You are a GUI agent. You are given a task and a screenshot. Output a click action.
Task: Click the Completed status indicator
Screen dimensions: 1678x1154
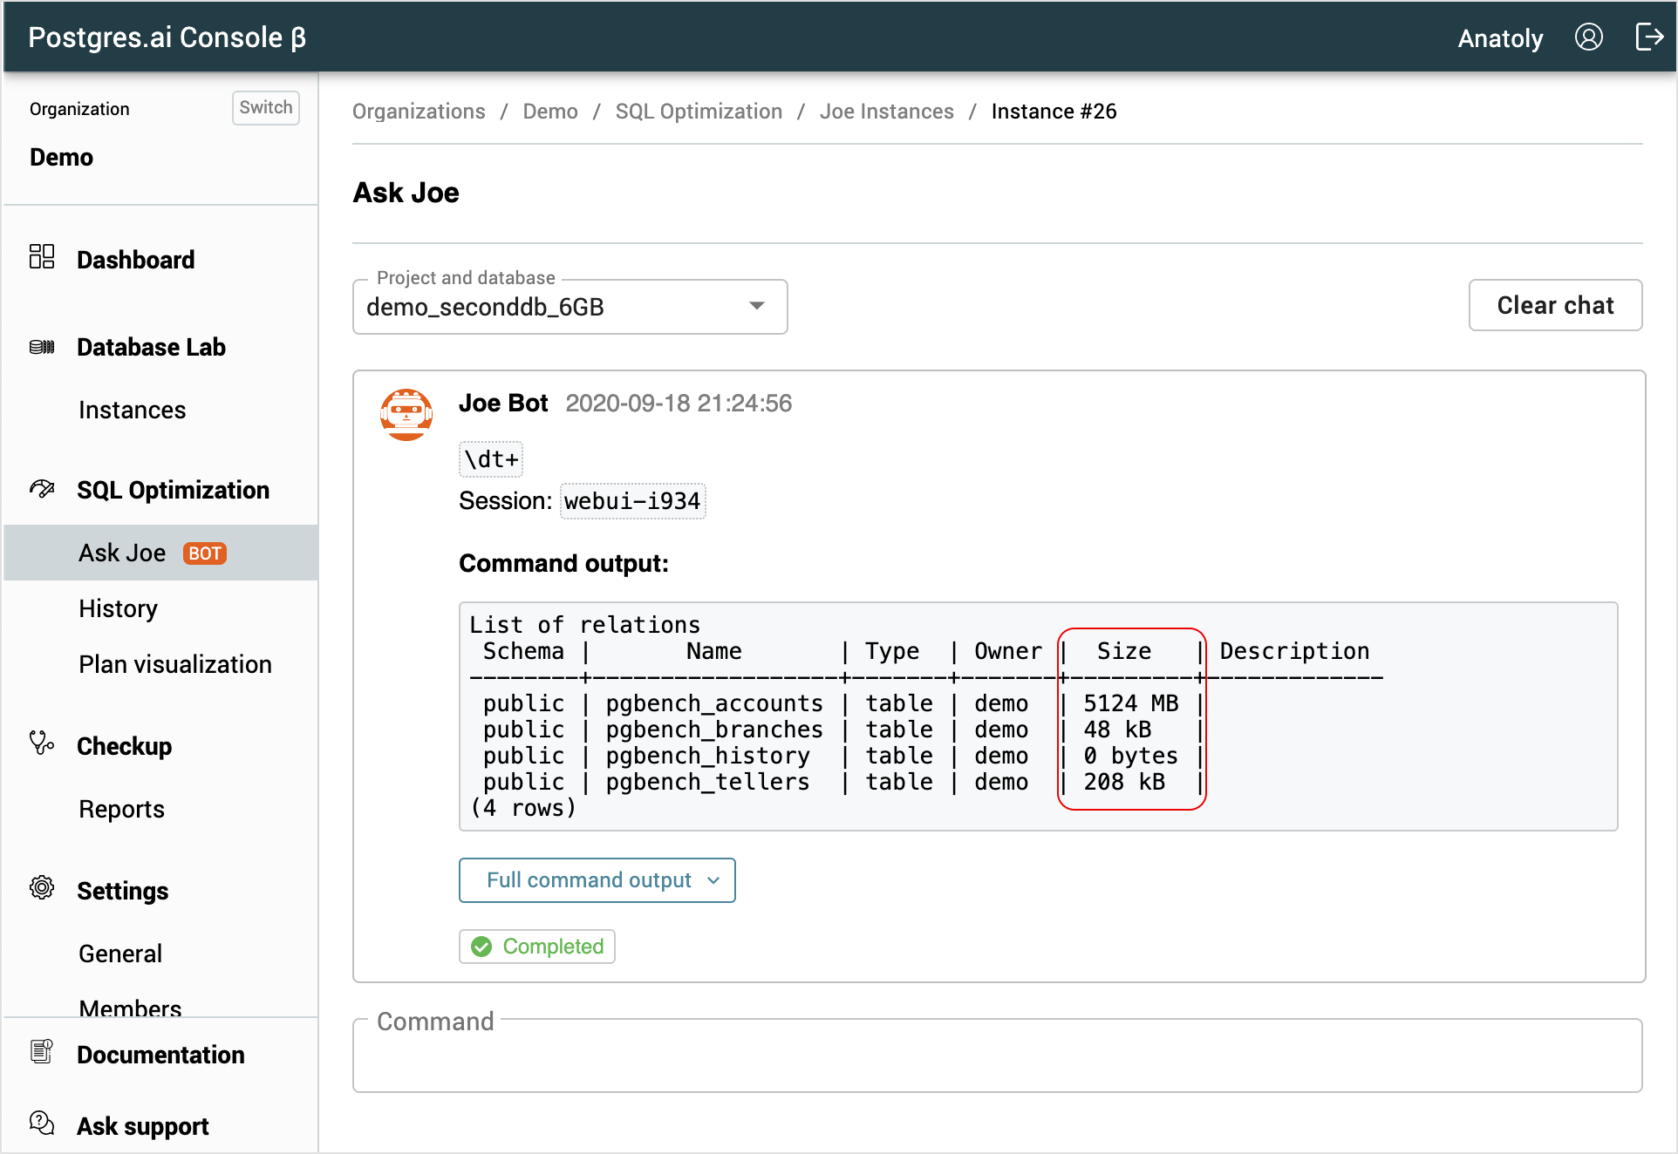point(536,947)
